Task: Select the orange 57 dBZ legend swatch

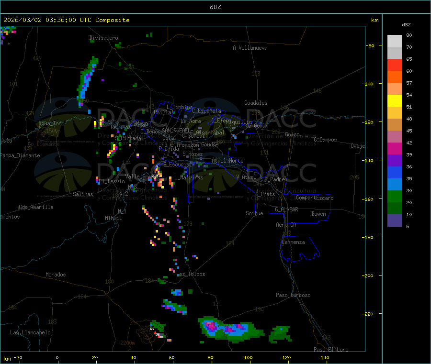Action: point(395,77)
